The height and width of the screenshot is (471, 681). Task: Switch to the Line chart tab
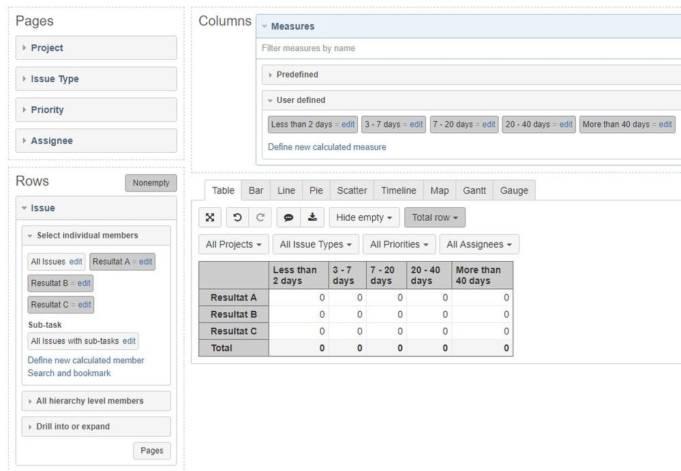pyautogui.click(x=286, y=191)
